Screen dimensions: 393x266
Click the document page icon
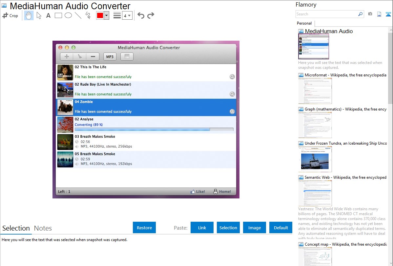point(379,14)
